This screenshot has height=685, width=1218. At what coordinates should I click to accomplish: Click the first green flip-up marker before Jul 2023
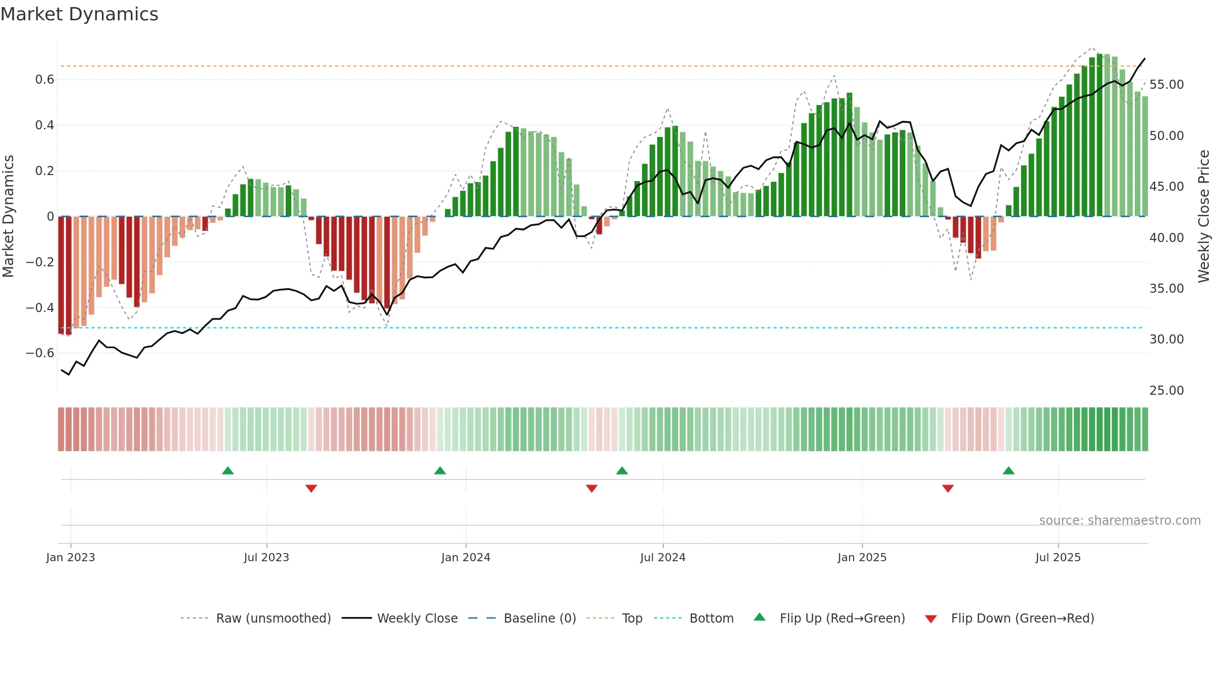(228, 470)
